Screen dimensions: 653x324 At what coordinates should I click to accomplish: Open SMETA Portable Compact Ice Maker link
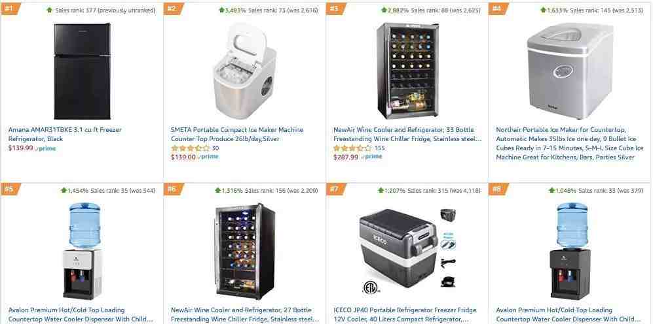(237, 134)
